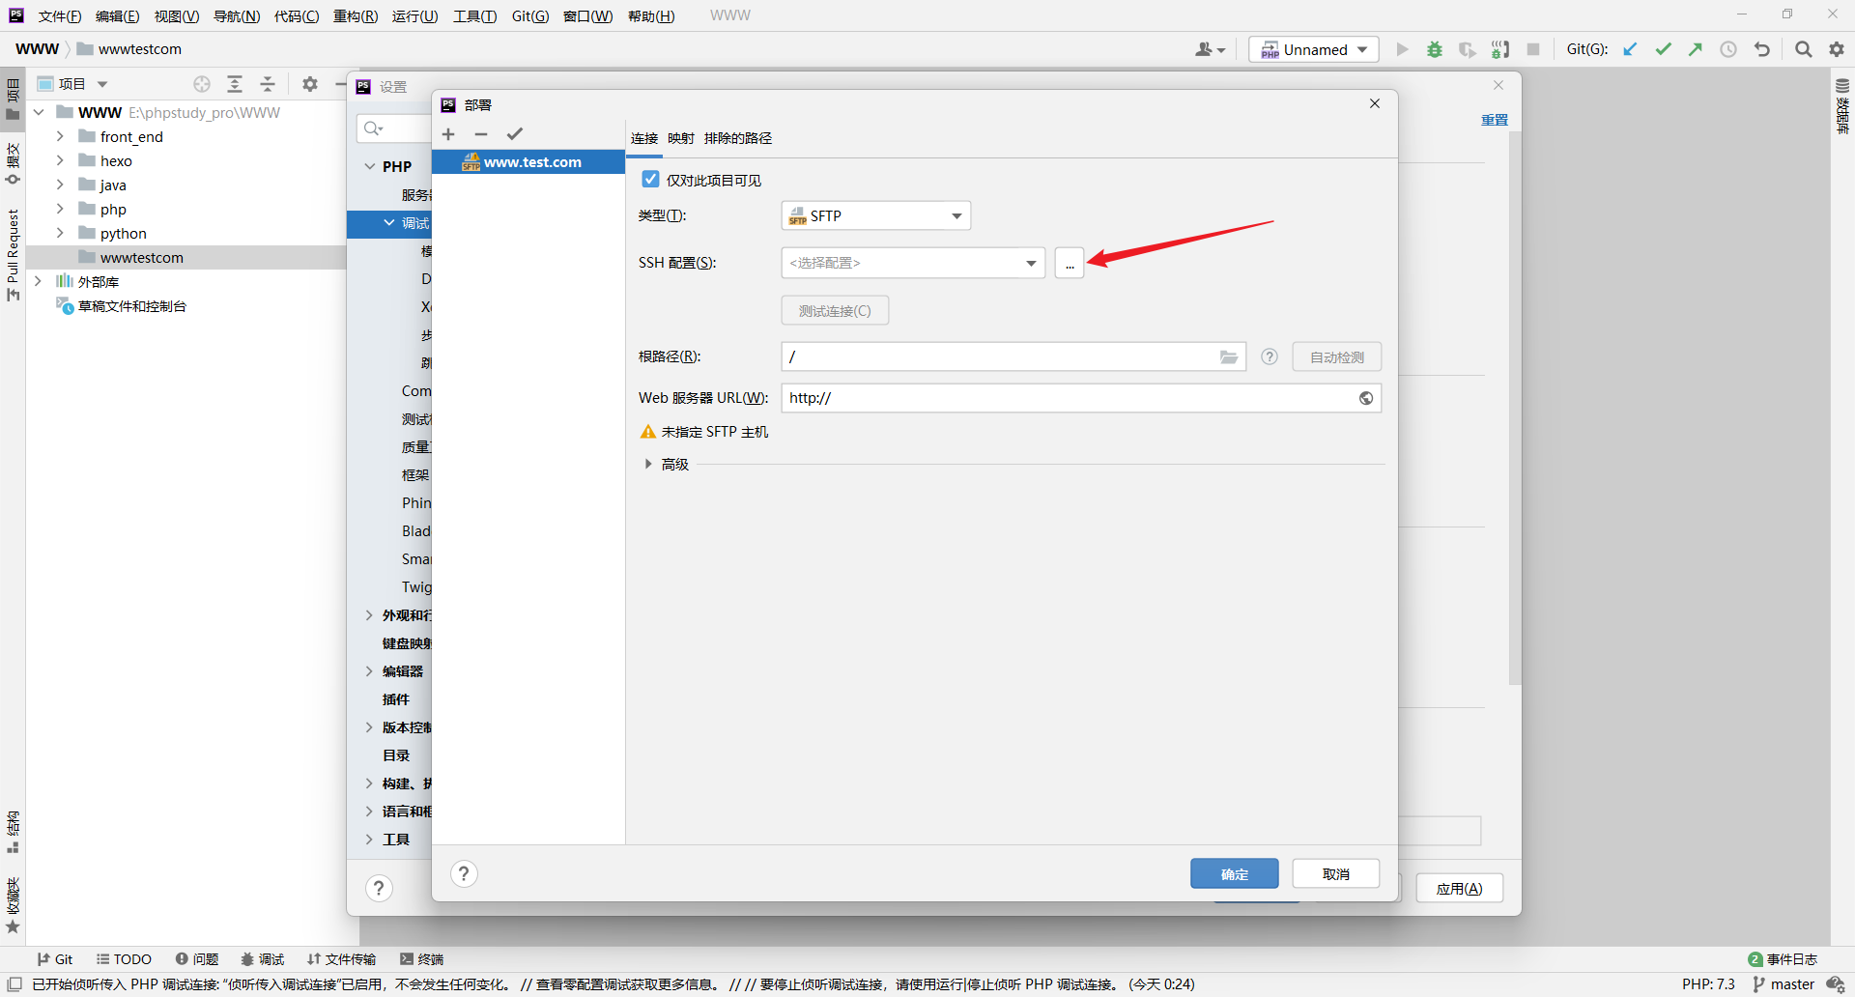This screenshot has width=1855, height=997.
Task: Remove selected server with minus icon
Action: (481, 134)
